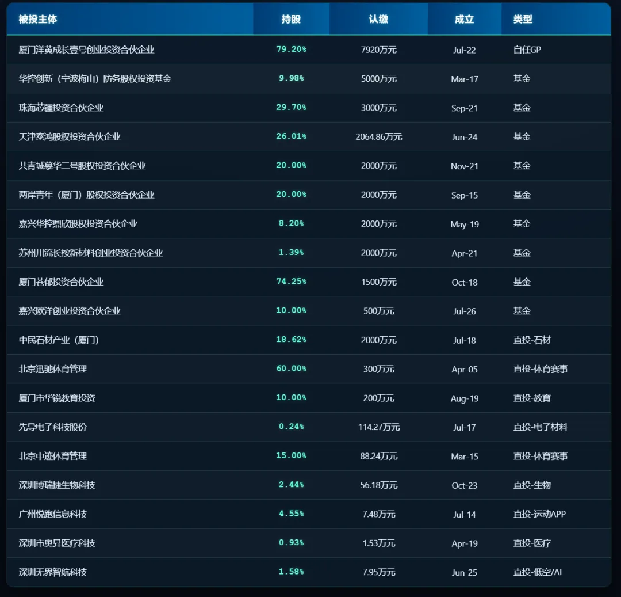Select 深圳无界智航科技 entry
The height and width of the screenshot is (597, 621).
click(53, 572)
